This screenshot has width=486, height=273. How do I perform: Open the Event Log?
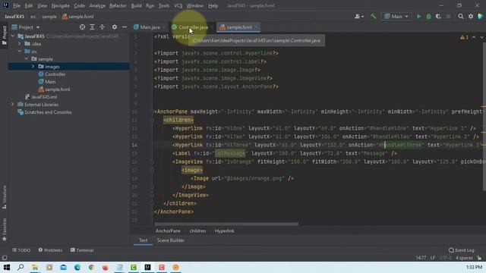pyautogui.click(x=461, y=250)
